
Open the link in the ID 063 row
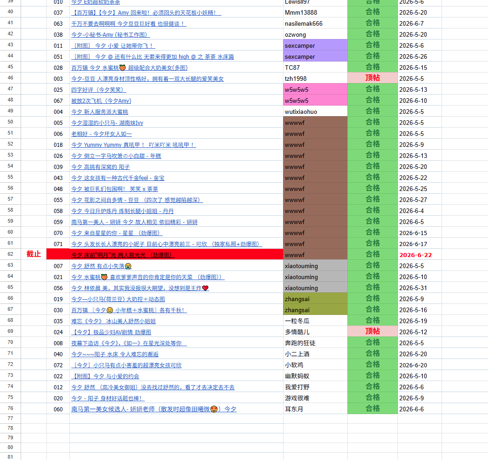129,24
